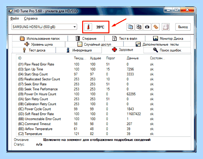Click the 39°C temperature reading

coord(100,27)
